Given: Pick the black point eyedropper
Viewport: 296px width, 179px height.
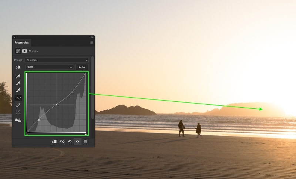Looking at the screenshot, I should point(18,76).
